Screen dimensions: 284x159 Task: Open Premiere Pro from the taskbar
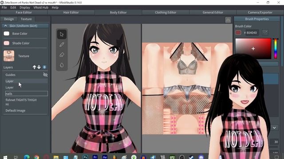pyautogui.click(x=95, y=157)
